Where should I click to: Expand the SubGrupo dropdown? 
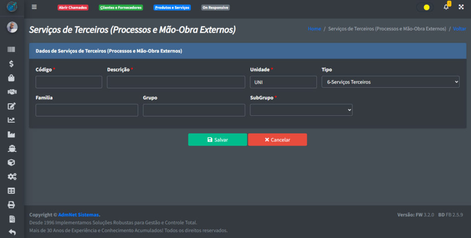click(301, 110)
